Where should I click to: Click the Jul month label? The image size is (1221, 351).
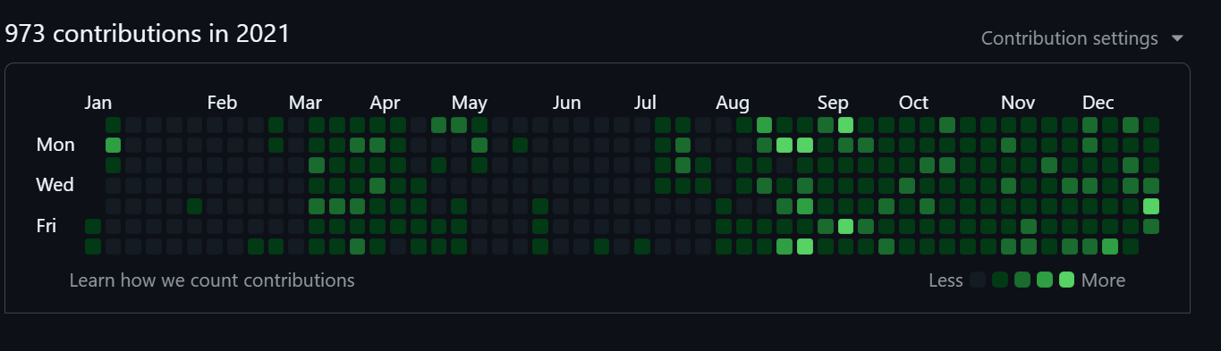click(645, 103)
